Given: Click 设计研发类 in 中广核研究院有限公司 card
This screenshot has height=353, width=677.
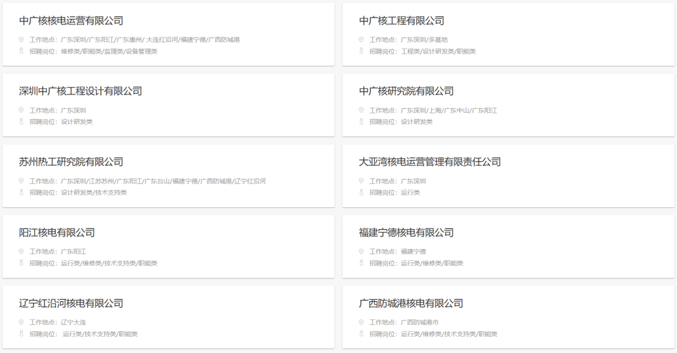Looking at the screenshot, I should pyautogui.click(x=417, y=122).
